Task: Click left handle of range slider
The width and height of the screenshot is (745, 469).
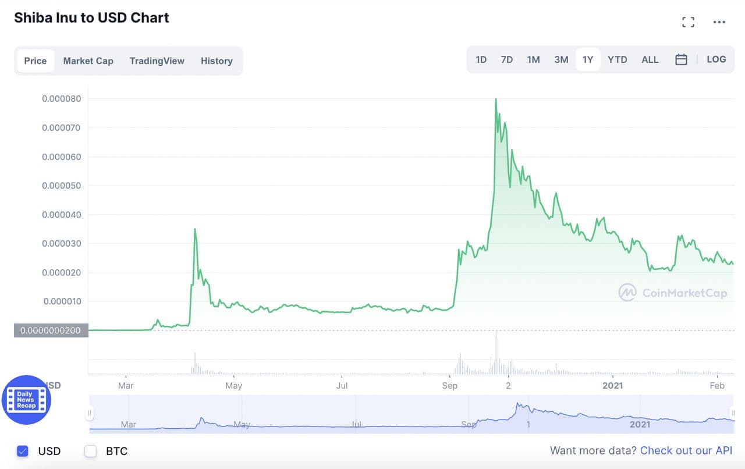Action: pos(90,413)
